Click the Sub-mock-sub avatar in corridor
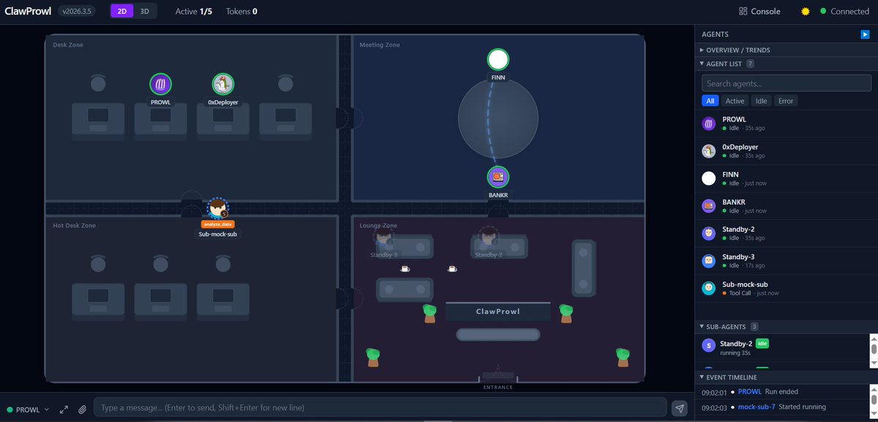This screenshot has height=422, width=878. click(x=217, y=208)
